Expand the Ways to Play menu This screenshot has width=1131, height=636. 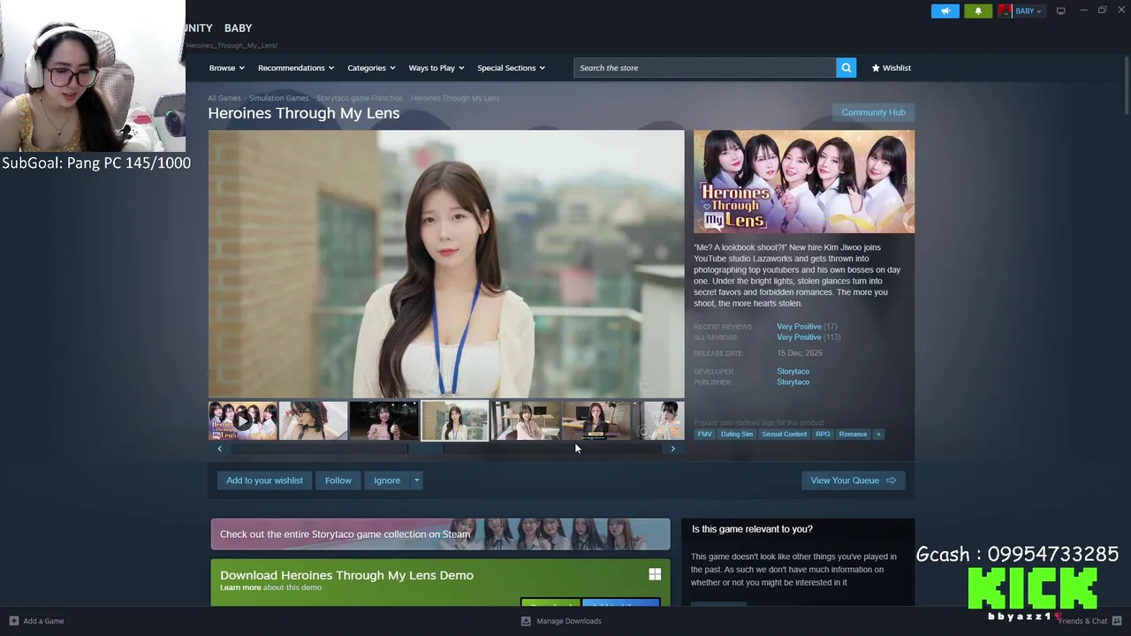point(436,68)
